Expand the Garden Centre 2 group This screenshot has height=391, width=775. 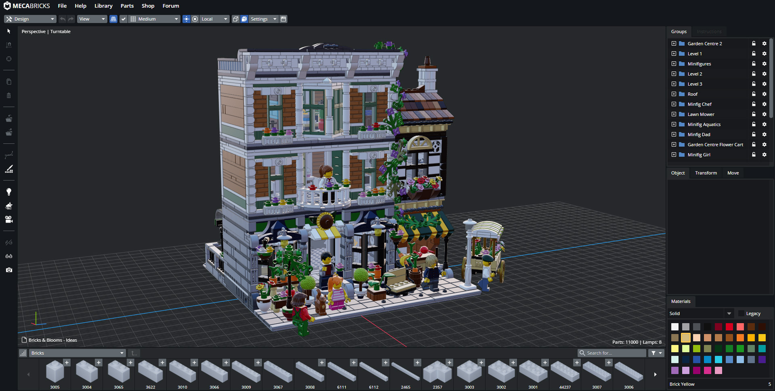coord(674,44)
